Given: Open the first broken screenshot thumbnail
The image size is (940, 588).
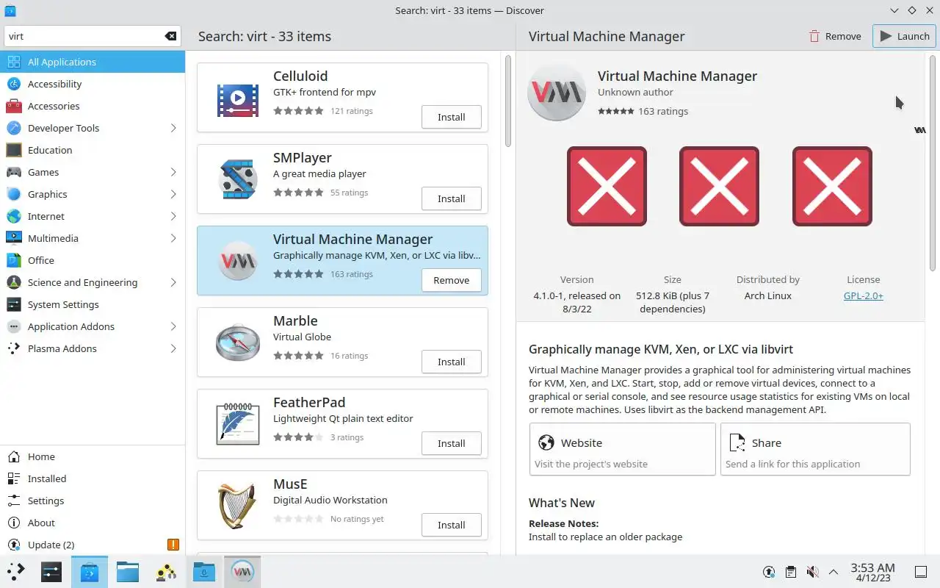Looking at the screenshot, I should pyautogui.click(x=607, y=186).
